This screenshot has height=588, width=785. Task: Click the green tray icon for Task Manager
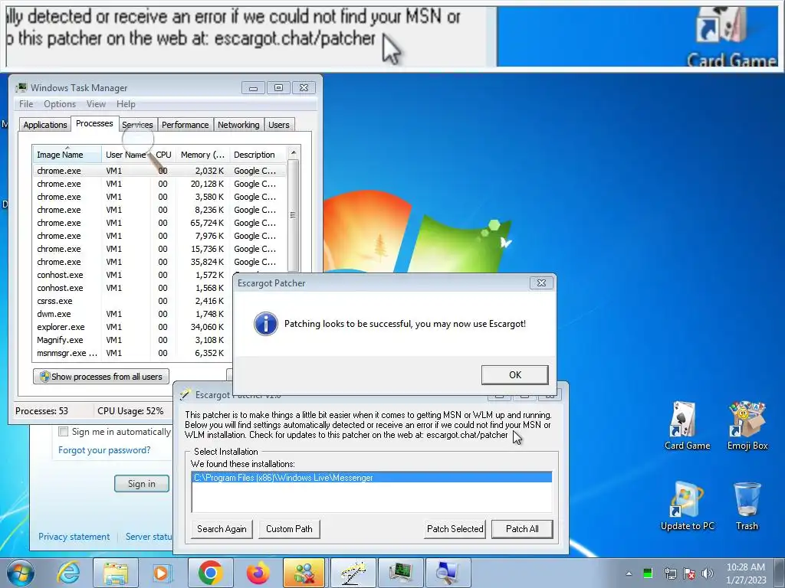tap(648, 573)
